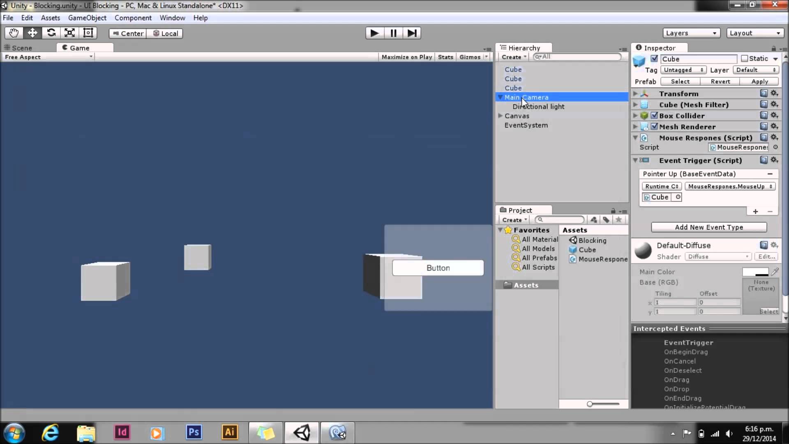Step one frame forward
The width and height of the screenshot is (789, 444).
pos(412,33)
